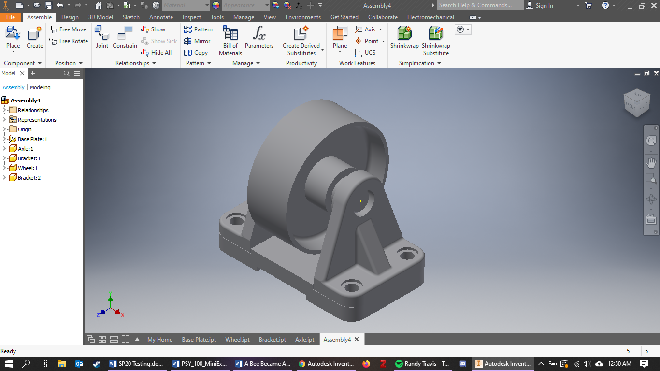Click the Look At tool in navigation bar
The image size is (660, 371).
pyautogui.click(x=651, y=220)
